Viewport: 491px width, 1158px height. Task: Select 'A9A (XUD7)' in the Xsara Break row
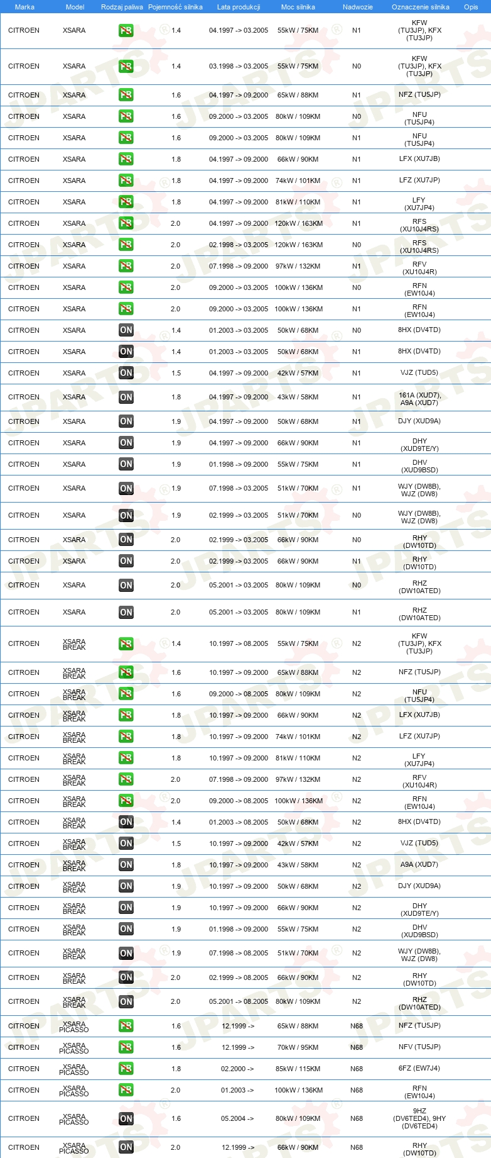(419, 865)
